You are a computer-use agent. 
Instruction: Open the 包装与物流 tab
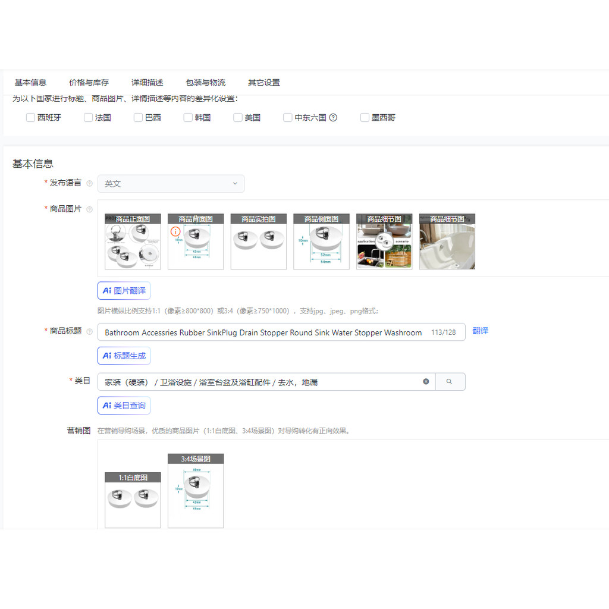pyautogui.click(x=205, y=83)
